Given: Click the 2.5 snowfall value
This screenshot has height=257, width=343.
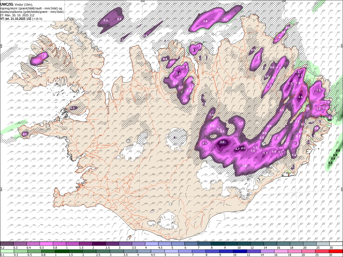Looking at the screenshot, I should point(300,76).
